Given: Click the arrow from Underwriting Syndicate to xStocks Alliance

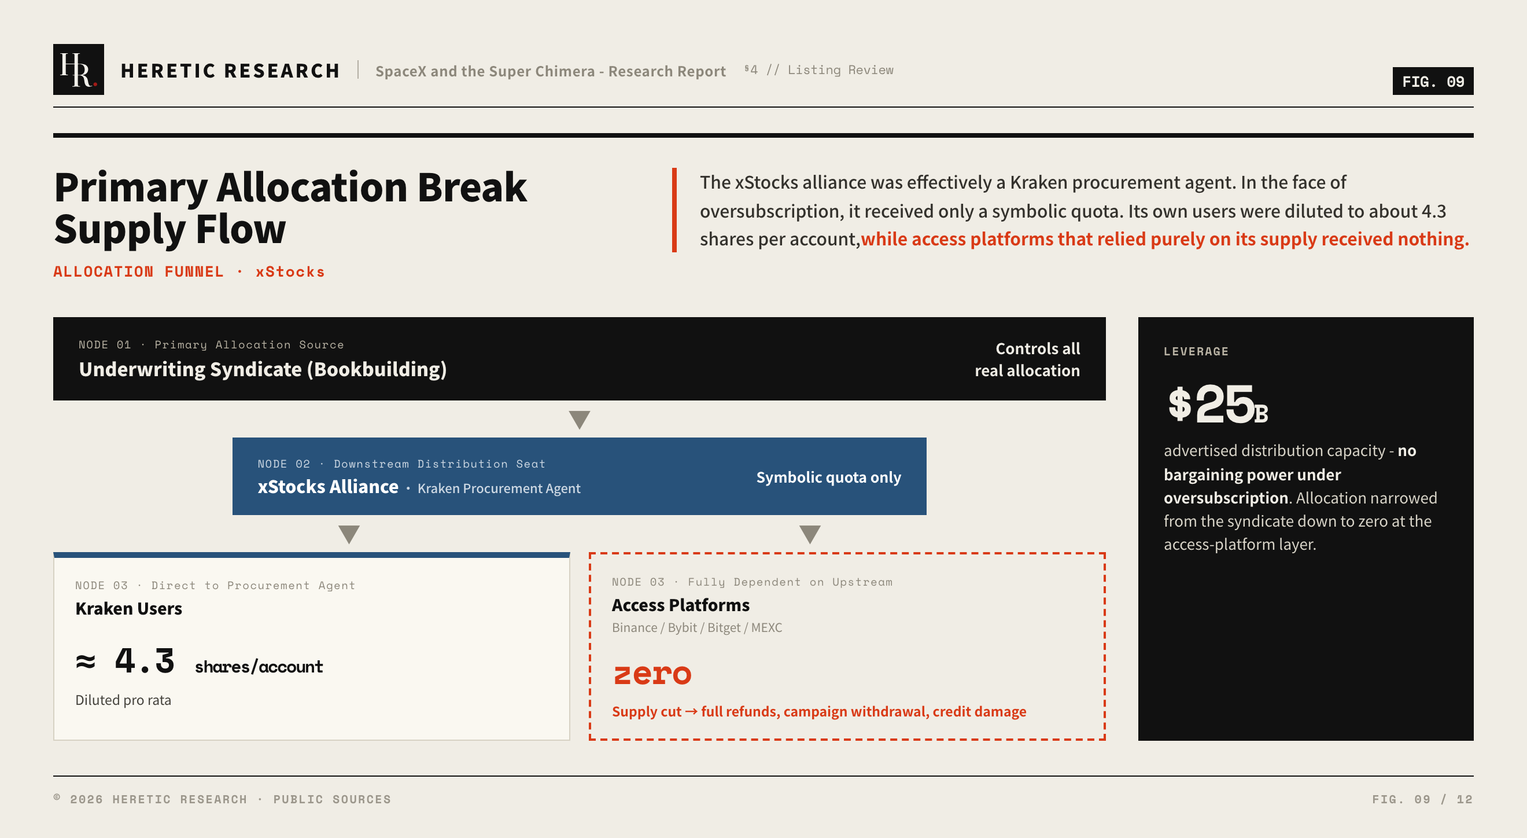Looking at the screenshot, I should [x=579, y=420].
